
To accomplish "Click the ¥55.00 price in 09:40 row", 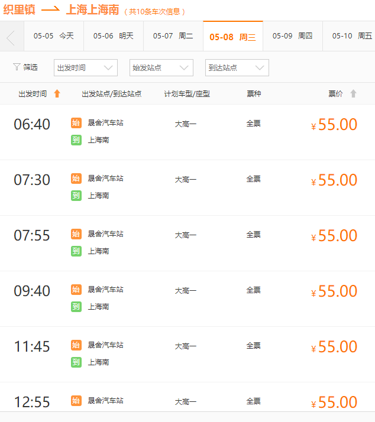I will (x=334, y=291).
